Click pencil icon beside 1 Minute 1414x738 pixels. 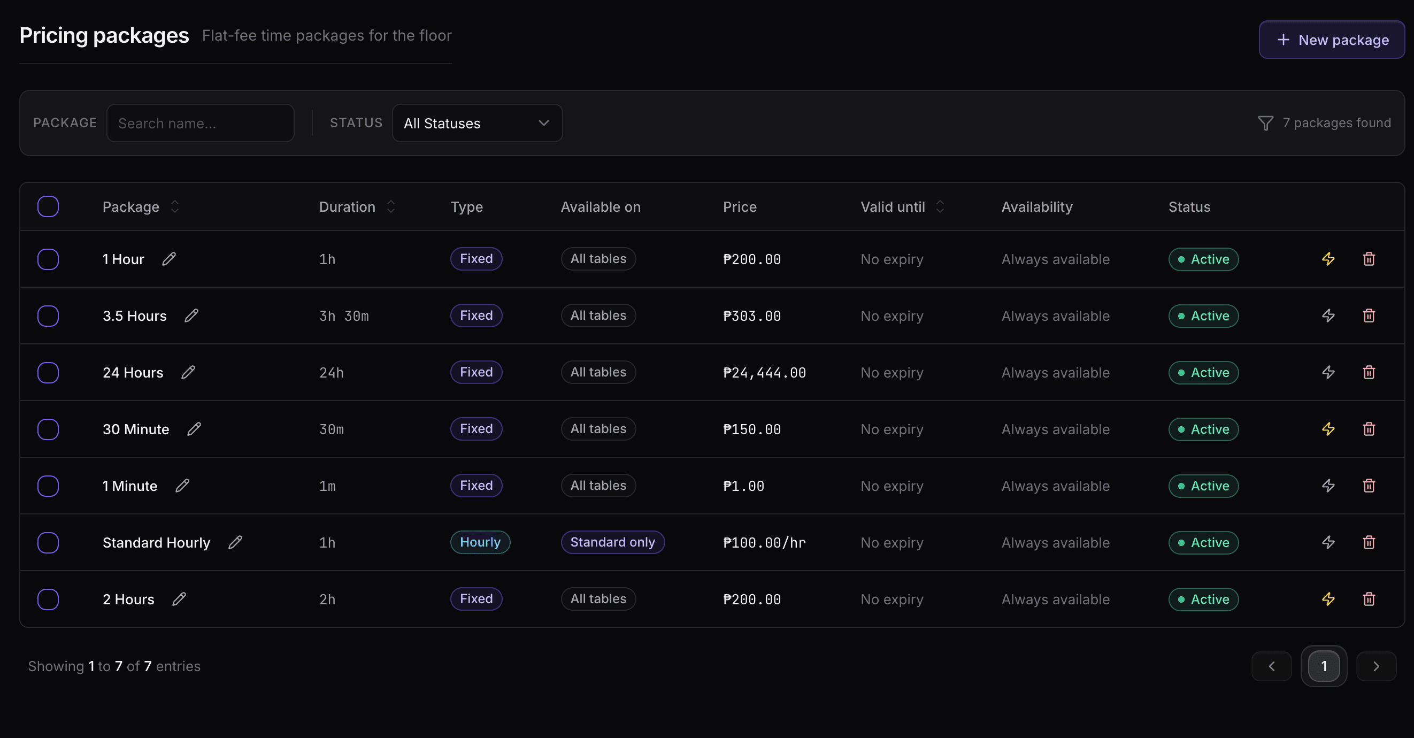182,486
